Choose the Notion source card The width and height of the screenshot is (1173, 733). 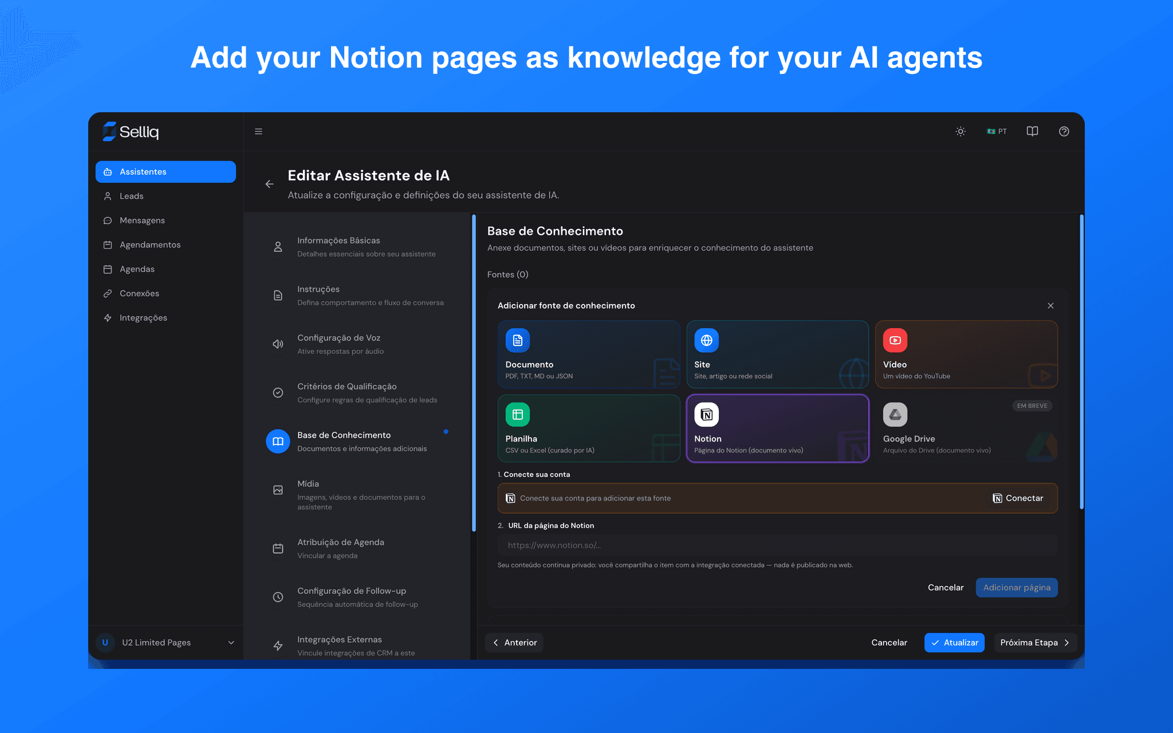[778, 428]
